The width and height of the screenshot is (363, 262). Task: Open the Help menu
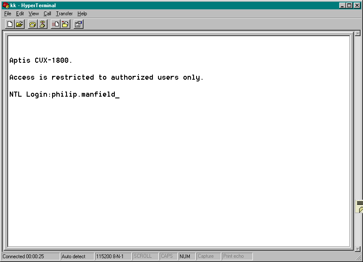[82, 14]
